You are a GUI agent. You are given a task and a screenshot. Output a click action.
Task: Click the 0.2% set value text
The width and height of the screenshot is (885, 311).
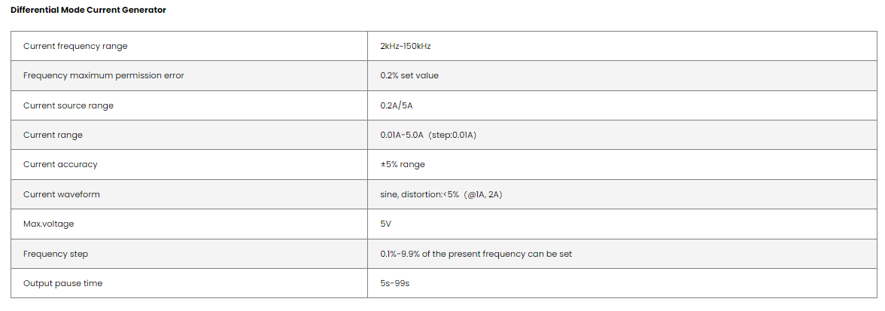pos(409,75)
